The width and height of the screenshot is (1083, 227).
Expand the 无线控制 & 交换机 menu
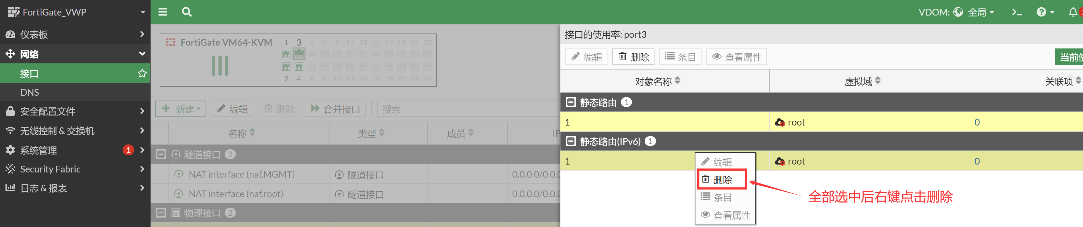tap(75, 130)
